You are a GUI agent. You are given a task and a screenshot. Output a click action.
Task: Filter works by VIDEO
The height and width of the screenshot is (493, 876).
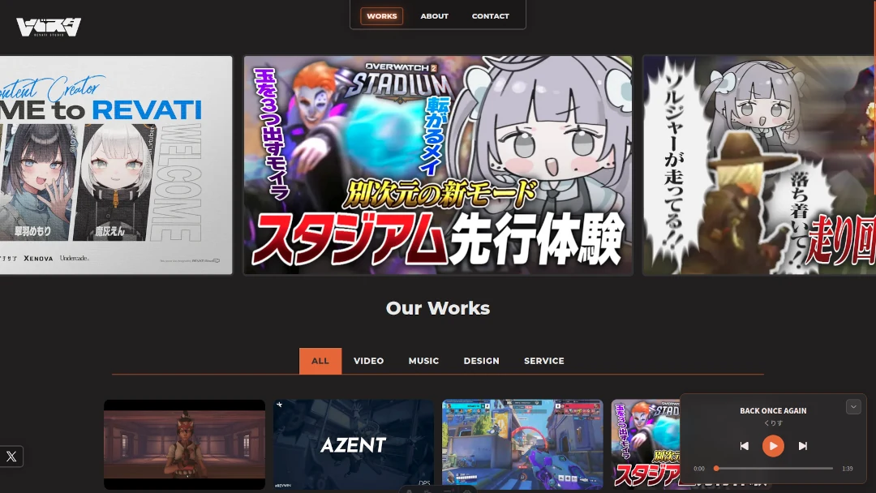pyautogui.click(x=368, y=361)
